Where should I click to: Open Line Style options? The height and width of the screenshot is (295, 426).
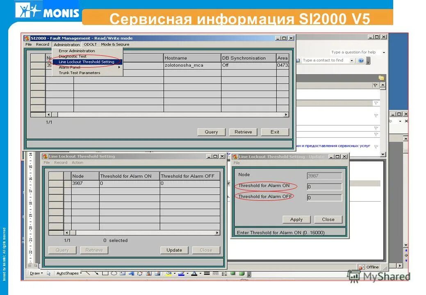(207, 273)
